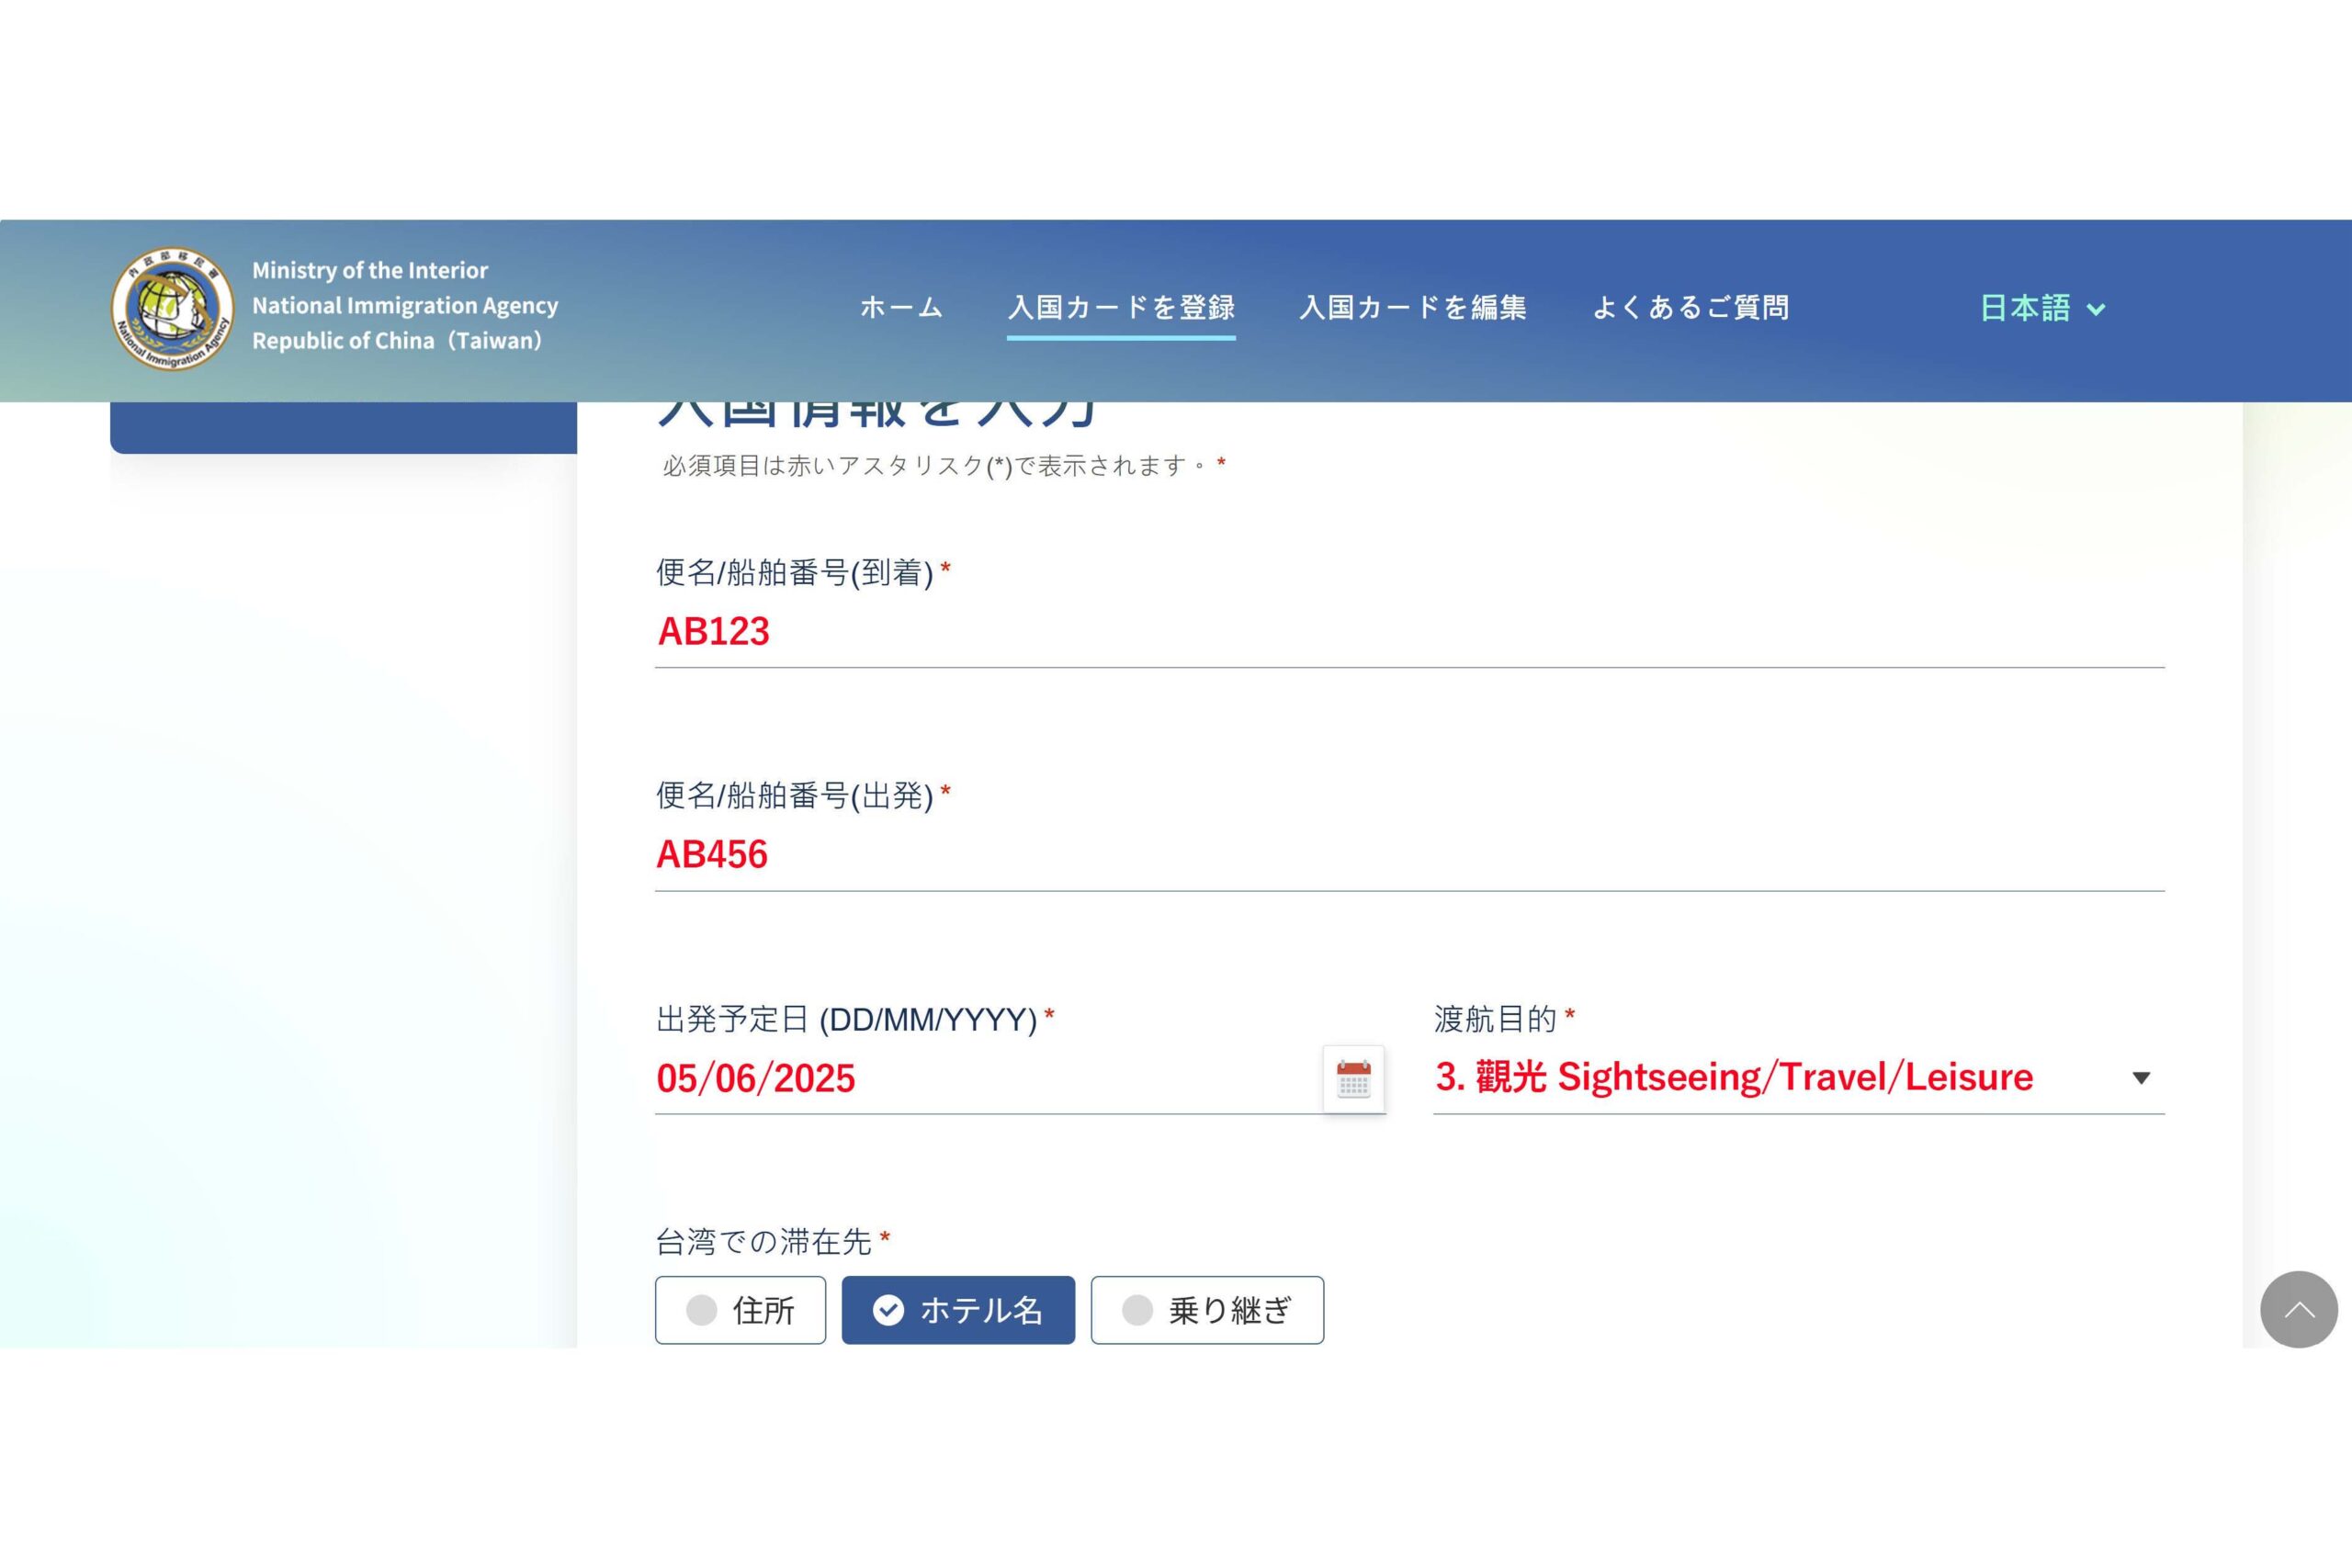Open the 入国カードを登録 menu tab
The width and height of the screenshot is (2352, 1568).
pos(1121,308)
